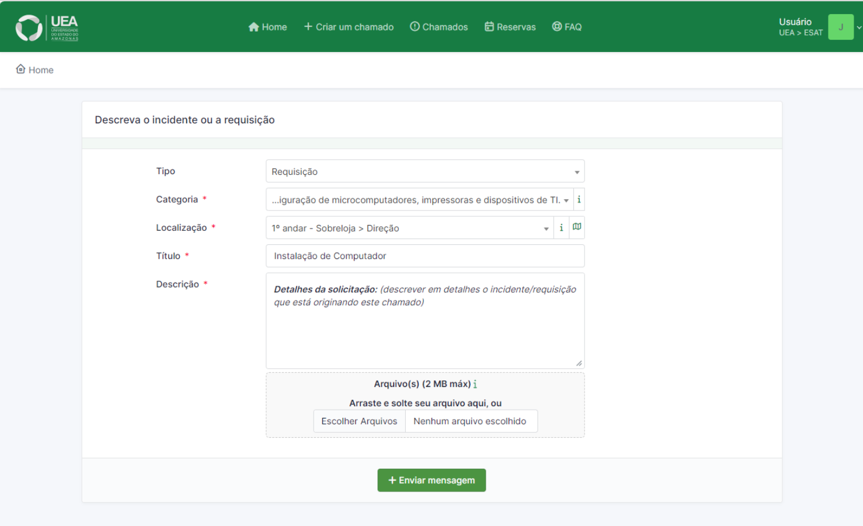Click Escolher Arquivos button
863x526 pixels.
pos(359,421)
